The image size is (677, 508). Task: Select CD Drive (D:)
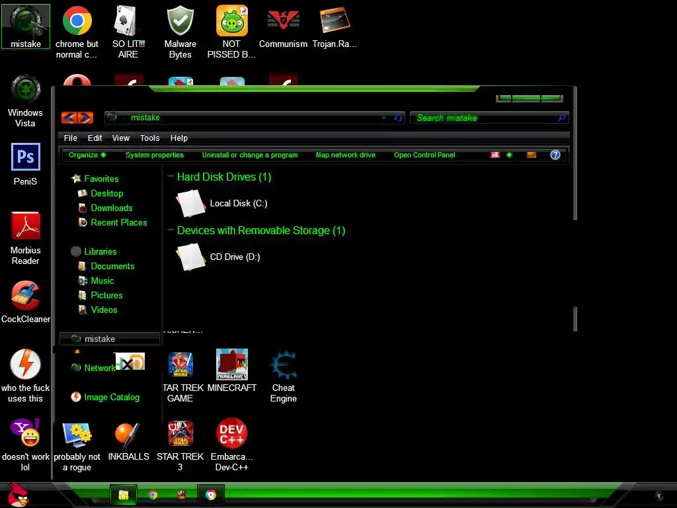(218, 257)
